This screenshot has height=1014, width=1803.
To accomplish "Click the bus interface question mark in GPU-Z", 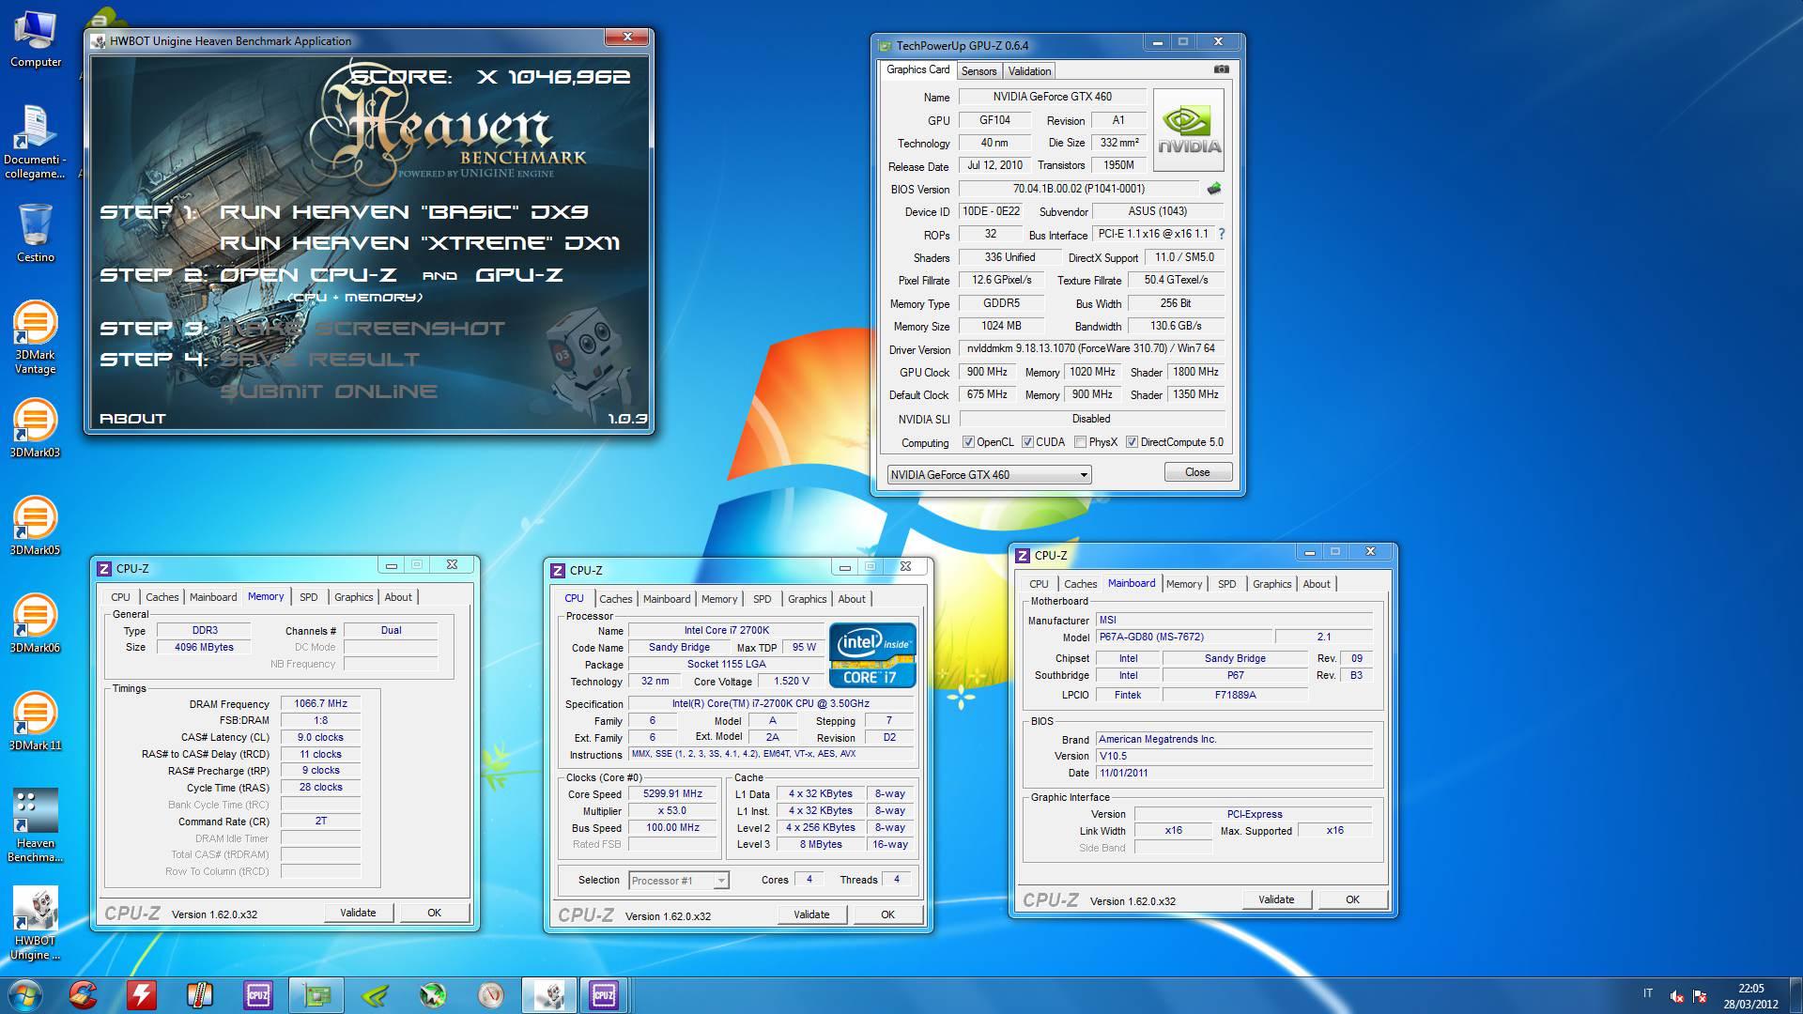I will (x=1221, y=234).
